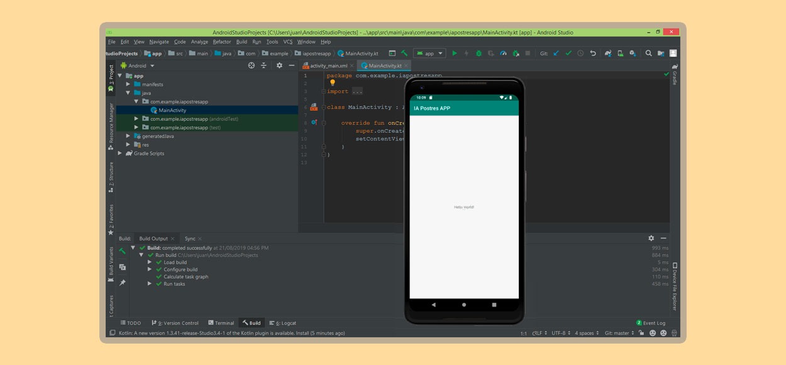
Task: Click scroll-from-source target icon in Project panel
Action: point(252,65)
